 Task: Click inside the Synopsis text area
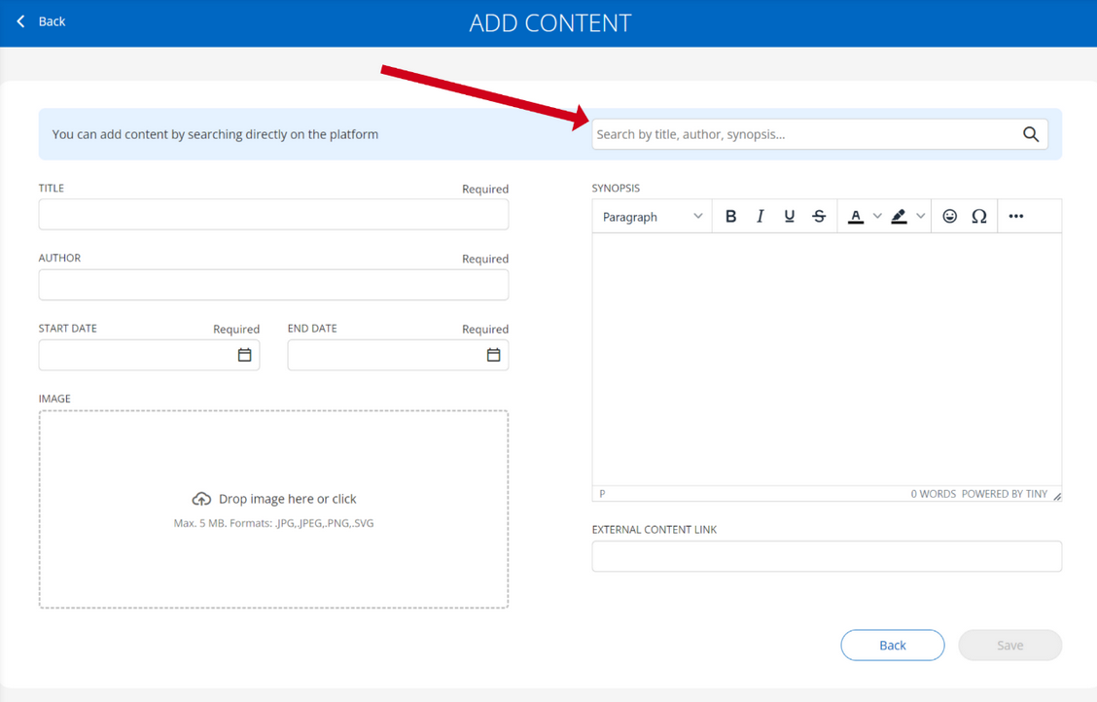point(827,360)
